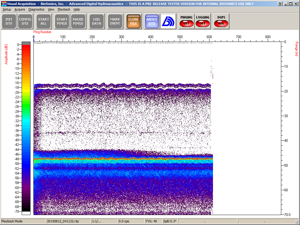
Task: Close the playback file with CLOSE FILE
Action: point(134,21)
